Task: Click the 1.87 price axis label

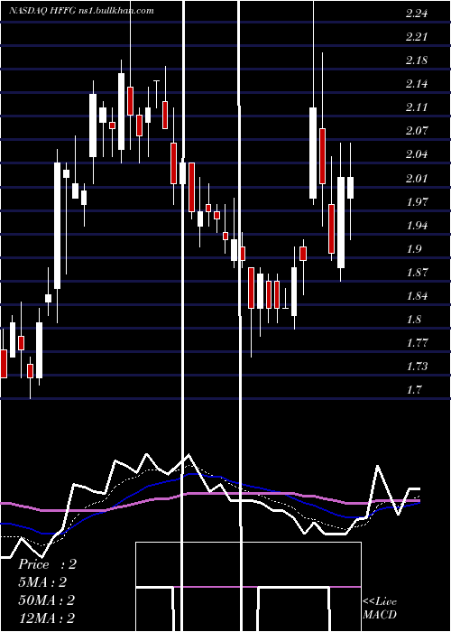Action: click(417, 272)
